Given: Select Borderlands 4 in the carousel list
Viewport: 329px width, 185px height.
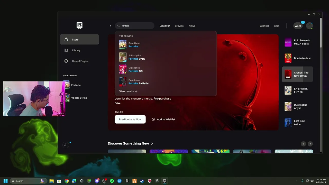Looking at the screenshot, I should click(x=297, y=58).
